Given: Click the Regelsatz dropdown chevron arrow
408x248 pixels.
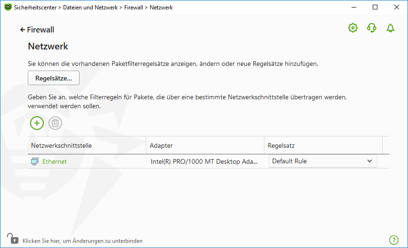Looking at the screenshot, I should click(x=369, y=161).
